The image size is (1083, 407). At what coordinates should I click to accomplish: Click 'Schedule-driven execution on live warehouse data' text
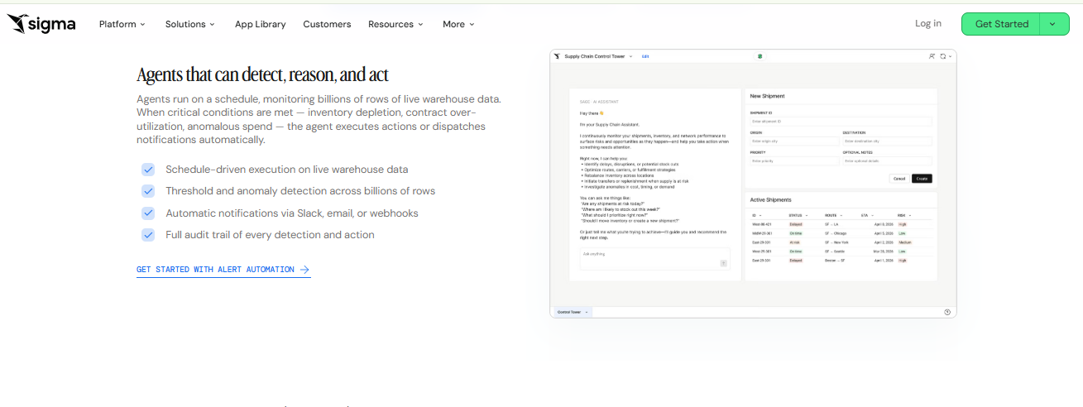[x=286, y=169]
